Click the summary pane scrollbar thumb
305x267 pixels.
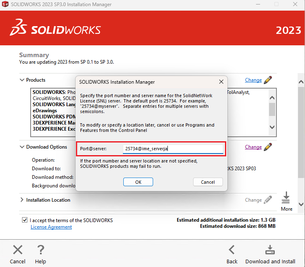pos(301,132)
